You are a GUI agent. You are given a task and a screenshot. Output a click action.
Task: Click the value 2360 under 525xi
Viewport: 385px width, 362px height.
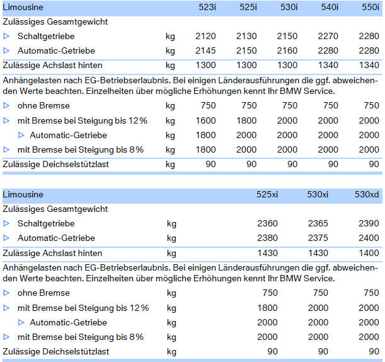click(x=267, y=224)
